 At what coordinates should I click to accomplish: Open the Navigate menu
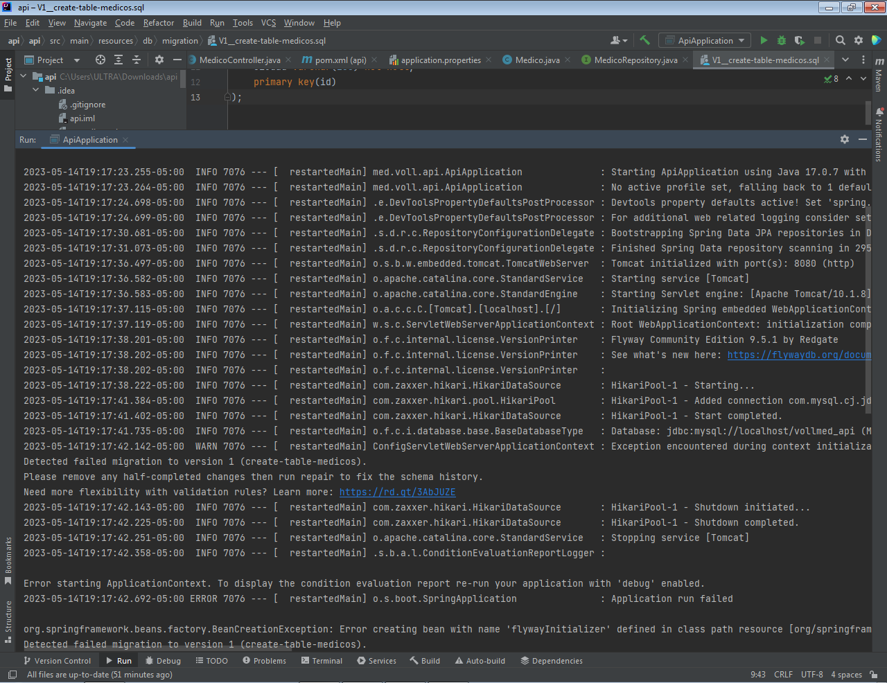coord(91,23)
